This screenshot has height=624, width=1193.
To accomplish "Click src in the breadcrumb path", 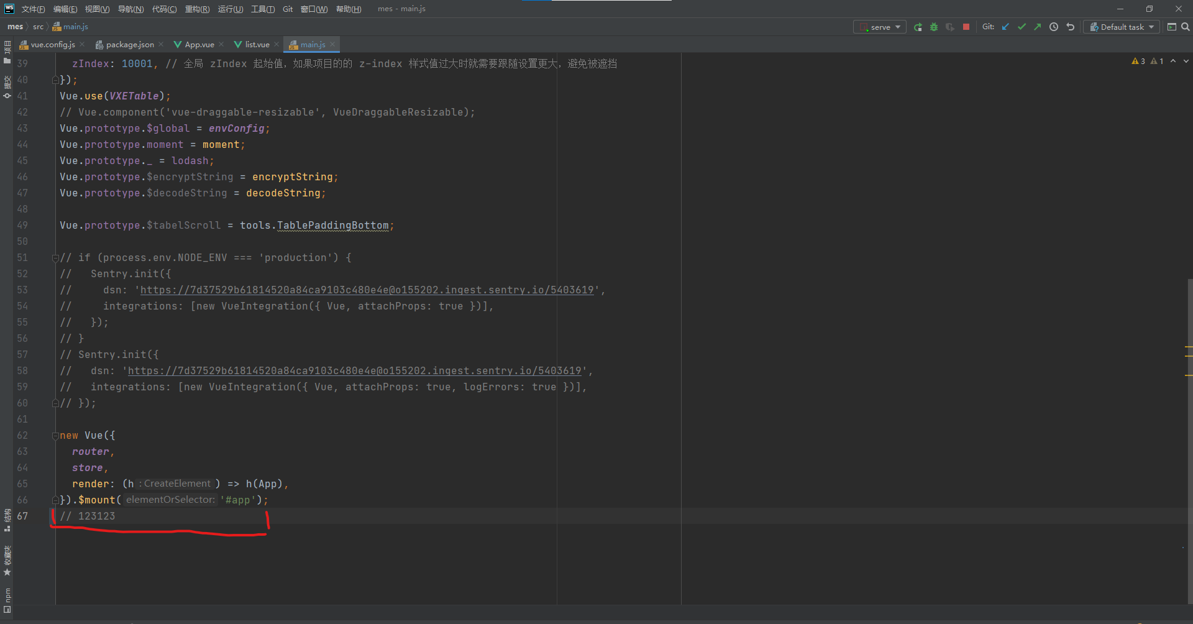I will pos(38,26).
